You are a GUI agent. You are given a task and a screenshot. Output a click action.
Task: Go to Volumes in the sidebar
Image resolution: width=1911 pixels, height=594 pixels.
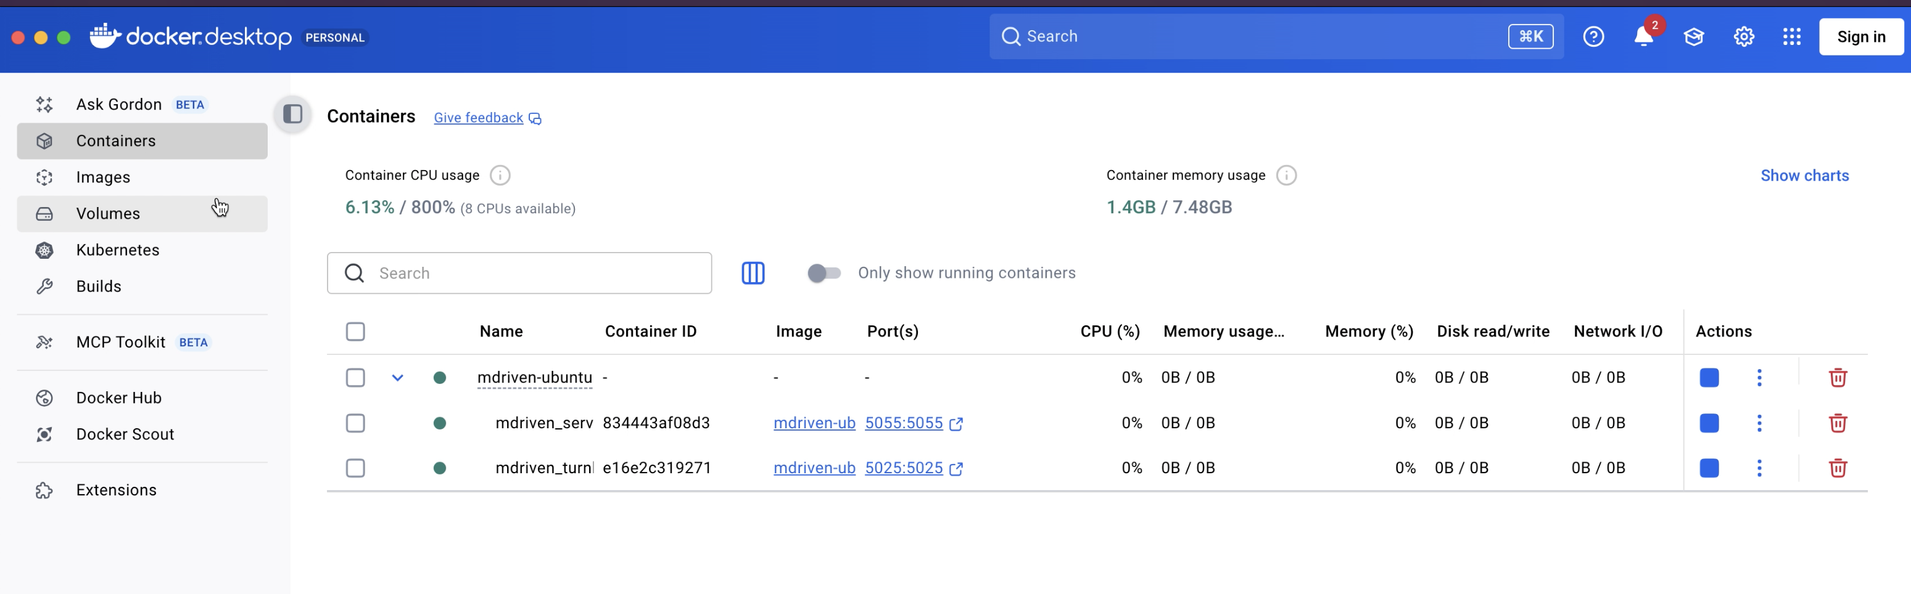click(x=109, y=214)
